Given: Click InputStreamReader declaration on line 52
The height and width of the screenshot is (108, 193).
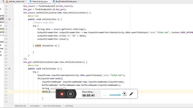Looking at the screenshot, I should click(83, 82).
